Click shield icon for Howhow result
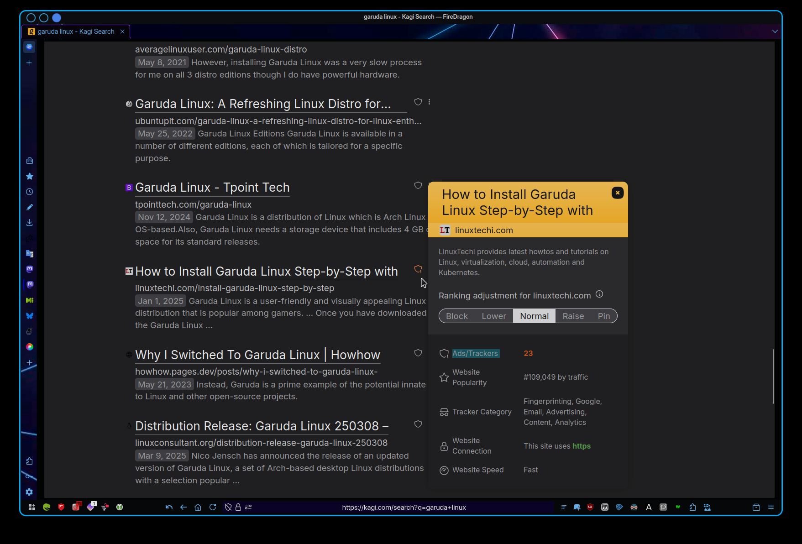The width and height of the screenshot is (802, 544). pyautogui.click(x=418, y=353)
